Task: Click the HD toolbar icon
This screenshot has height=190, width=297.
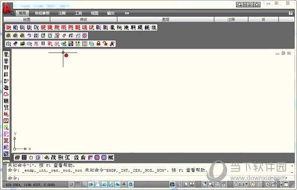Action: (x=15, y=28)
